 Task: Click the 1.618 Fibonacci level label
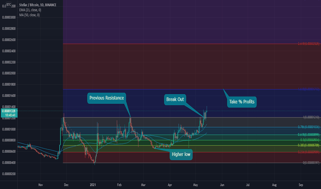pyautogui.click(x=309, y=89)
